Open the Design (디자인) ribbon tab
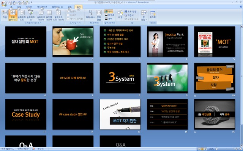Screen dimensions: 243x151 [x=29, y=7]
